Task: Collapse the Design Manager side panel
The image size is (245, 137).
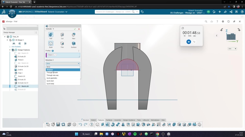Action: coord(37,26)
